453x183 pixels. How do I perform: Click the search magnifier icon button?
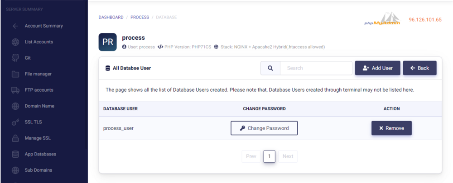click(270, 68)
